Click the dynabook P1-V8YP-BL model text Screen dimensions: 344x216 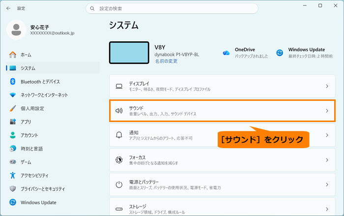pyautogui.click(x=176, y=55)
